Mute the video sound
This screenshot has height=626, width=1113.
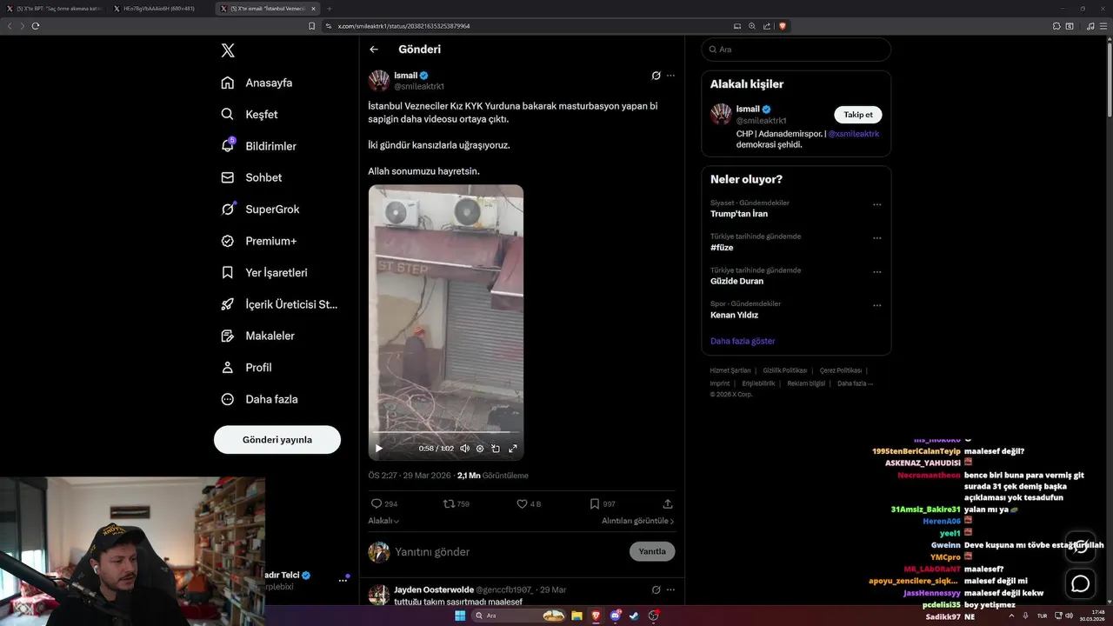click(465, 449)
